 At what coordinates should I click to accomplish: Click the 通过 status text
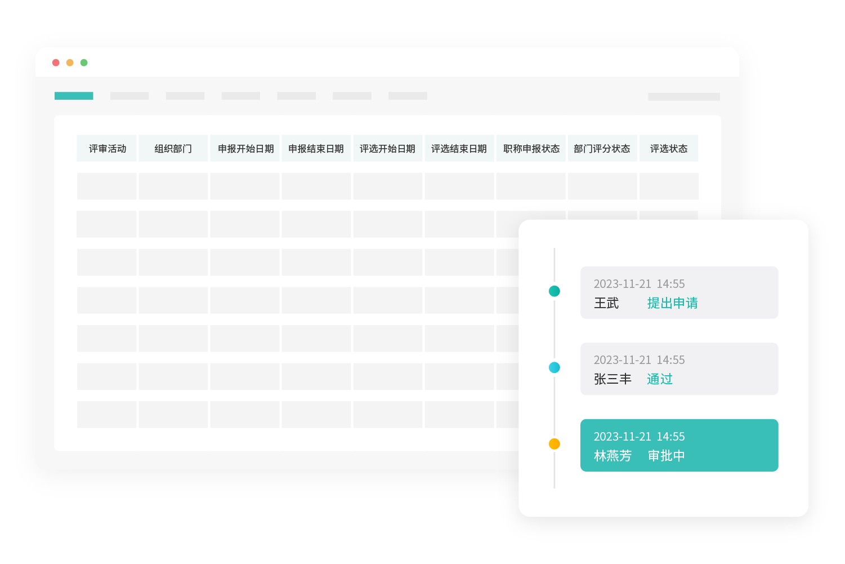point(659,379)
